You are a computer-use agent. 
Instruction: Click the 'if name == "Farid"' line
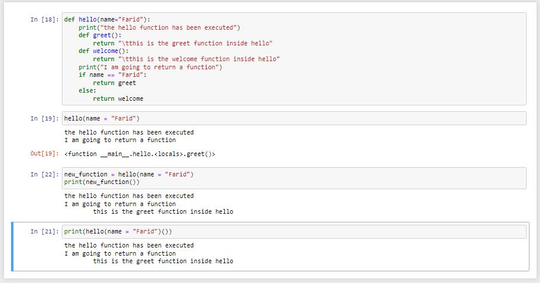pyautogui.click(x=113, y=75)
